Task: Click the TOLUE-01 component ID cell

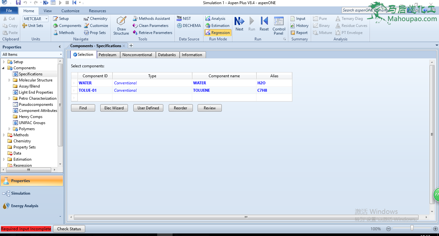Action: (x=95, y=90)
